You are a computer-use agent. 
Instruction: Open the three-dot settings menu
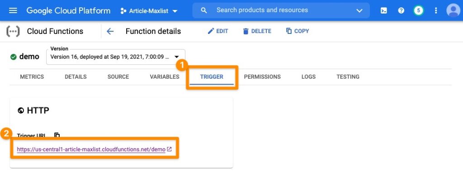[x=435, y=11]
